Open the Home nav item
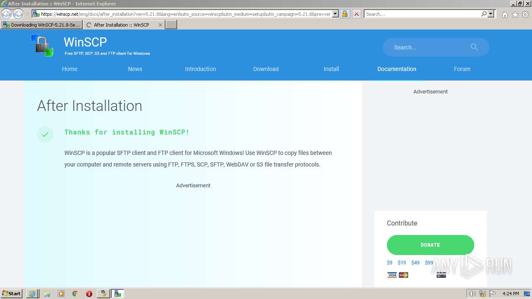Screen dimensions: 532x299 coord(70,69)
